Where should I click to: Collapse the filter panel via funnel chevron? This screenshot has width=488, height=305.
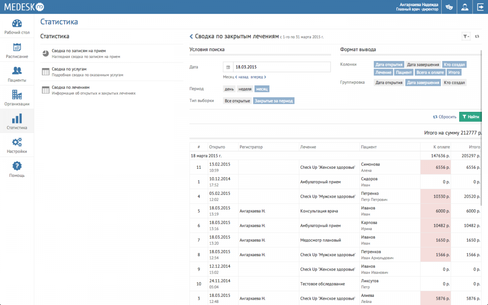(465, 36)
